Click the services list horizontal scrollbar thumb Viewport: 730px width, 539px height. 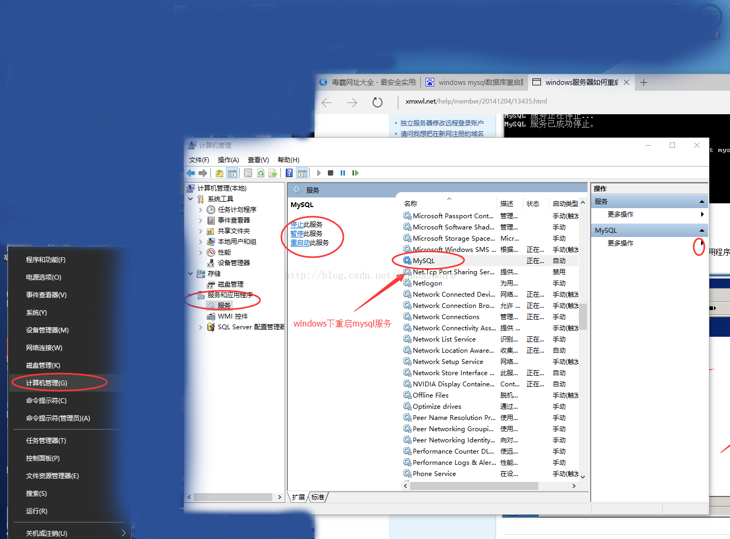pyautogui.click(x=474, y=486)
